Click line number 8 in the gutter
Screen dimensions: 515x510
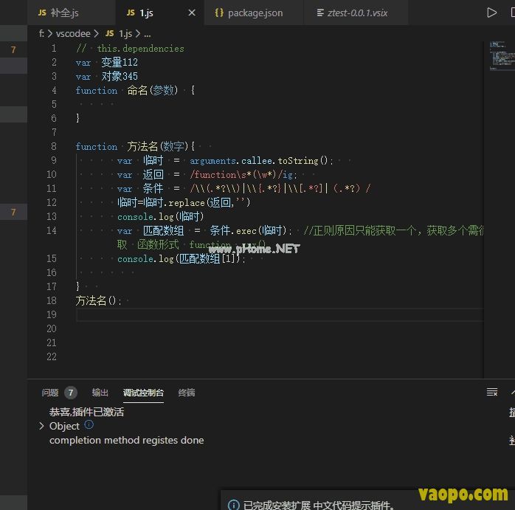pos(54,146)
